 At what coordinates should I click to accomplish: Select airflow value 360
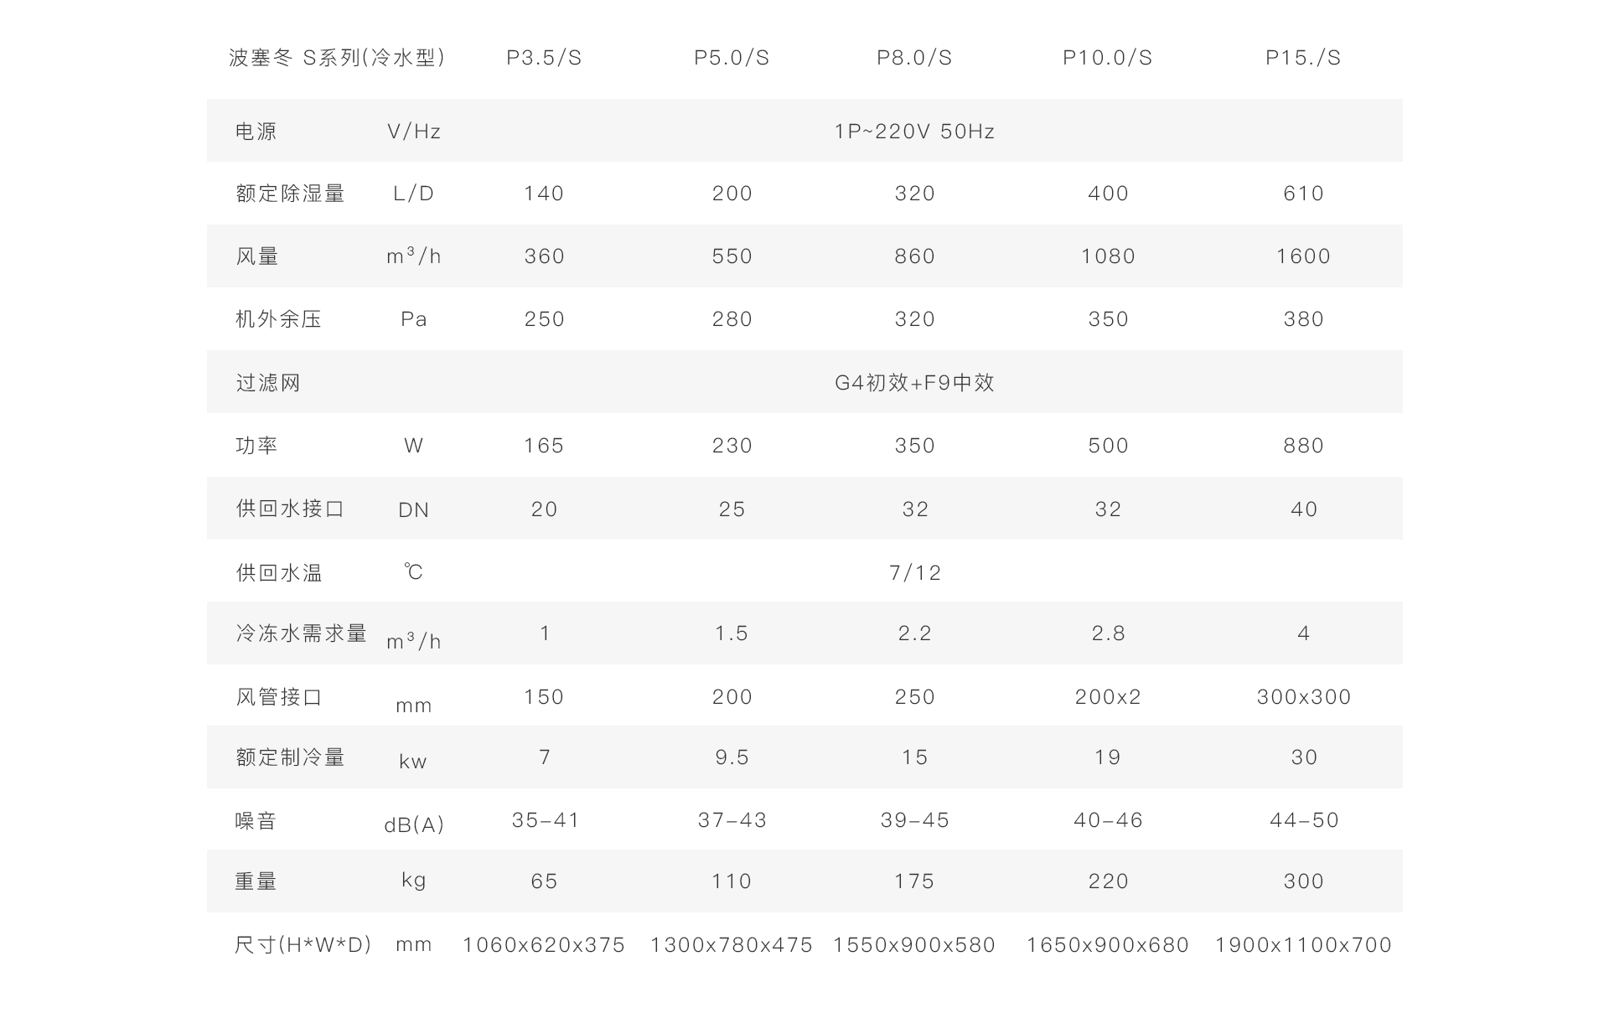(x=544, y=256)
